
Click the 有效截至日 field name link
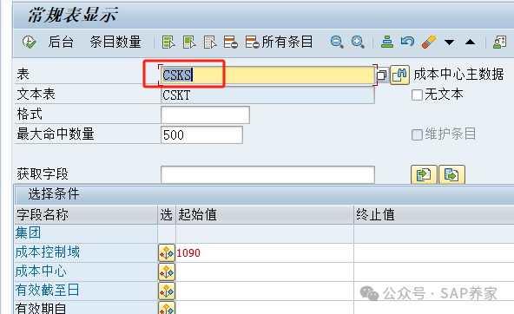47,291
